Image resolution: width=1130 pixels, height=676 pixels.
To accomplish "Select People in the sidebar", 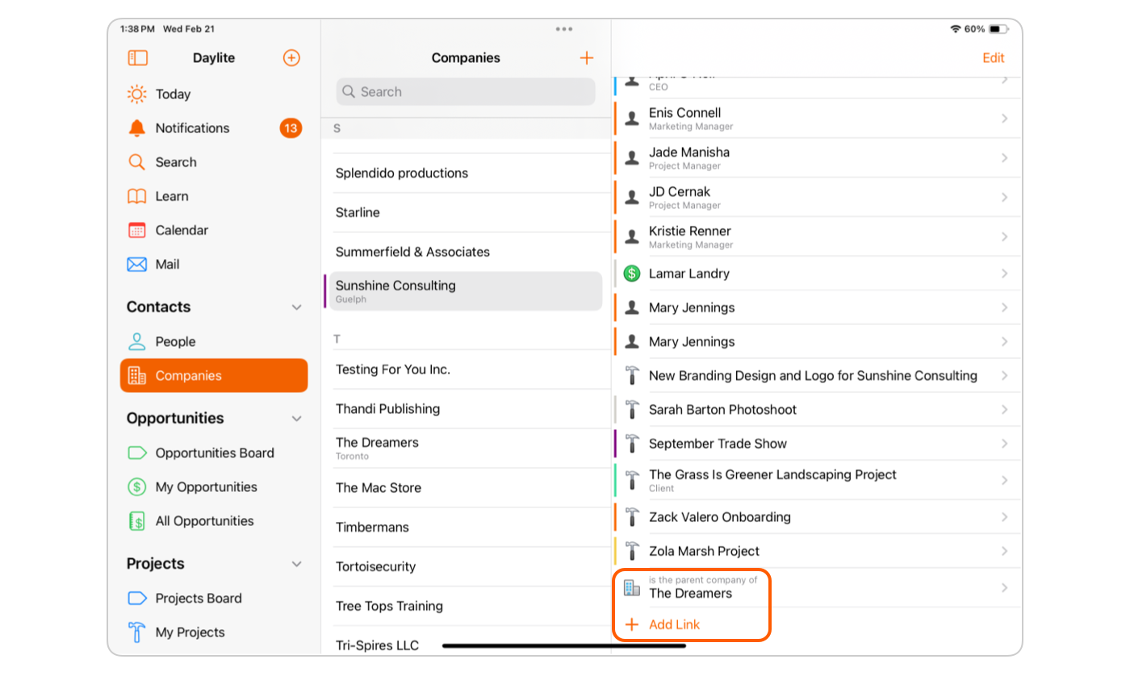I will coord(175,342).
